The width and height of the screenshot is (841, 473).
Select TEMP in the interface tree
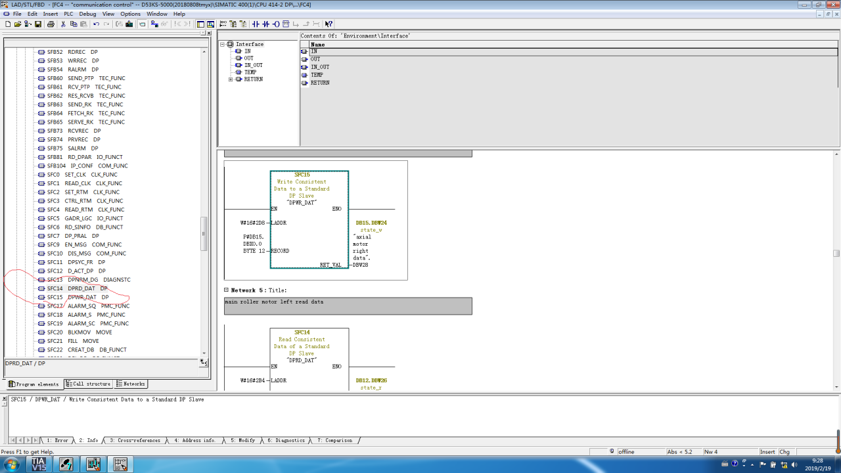click(x=250, y=72)
